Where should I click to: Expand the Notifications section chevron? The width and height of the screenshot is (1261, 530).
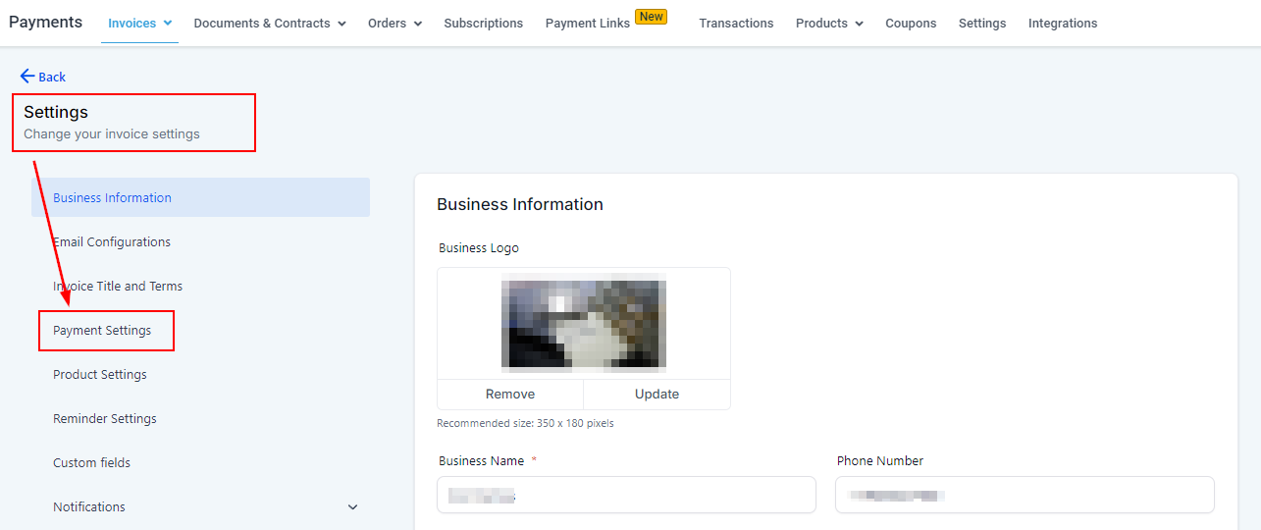click(x=353, y=507)
